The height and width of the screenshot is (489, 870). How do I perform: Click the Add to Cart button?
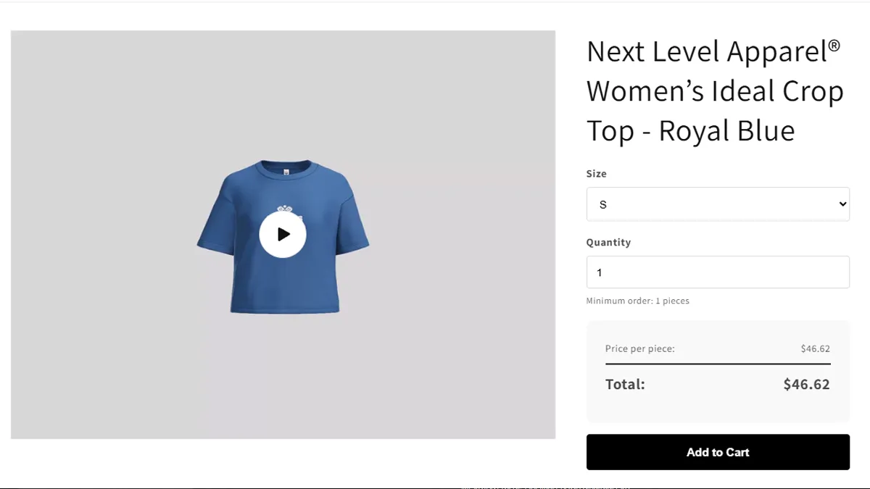(718, 451)
